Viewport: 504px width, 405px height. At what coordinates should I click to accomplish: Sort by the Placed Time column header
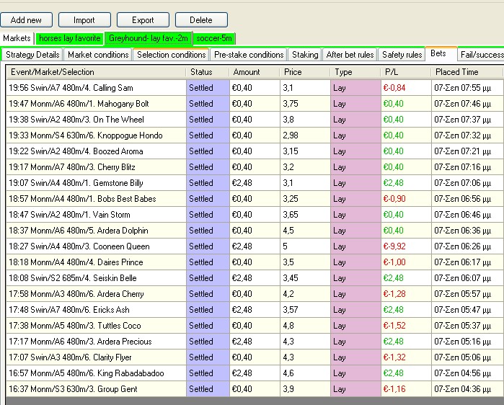[x=467, y=72]
